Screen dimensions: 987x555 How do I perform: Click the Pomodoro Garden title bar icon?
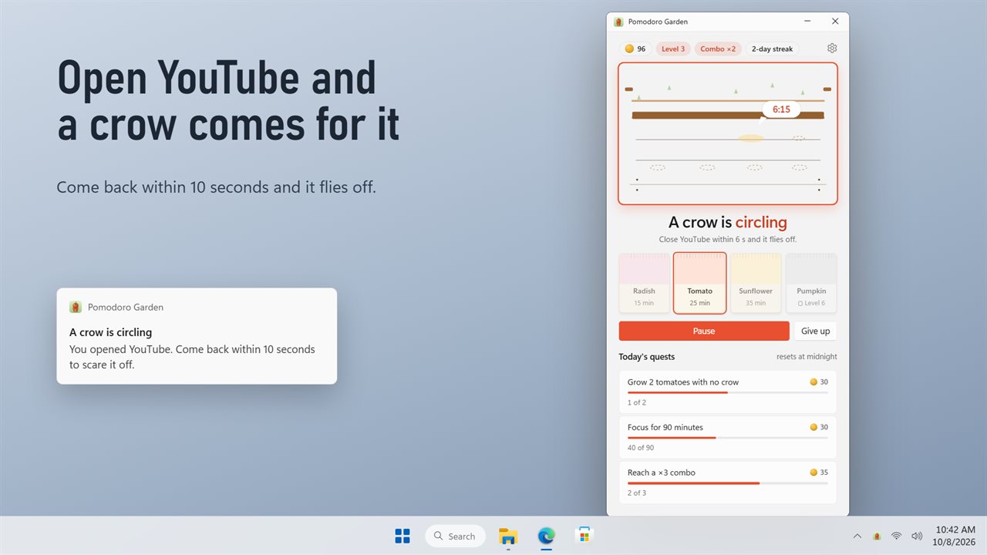click(x=618, y=22)
